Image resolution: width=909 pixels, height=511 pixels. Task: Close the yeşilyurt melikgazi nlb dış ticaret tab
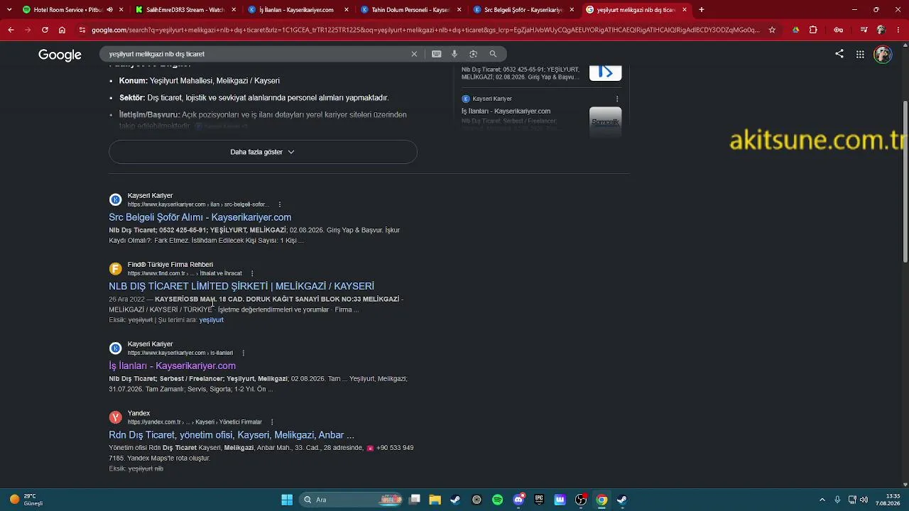[x=685, y=10]
